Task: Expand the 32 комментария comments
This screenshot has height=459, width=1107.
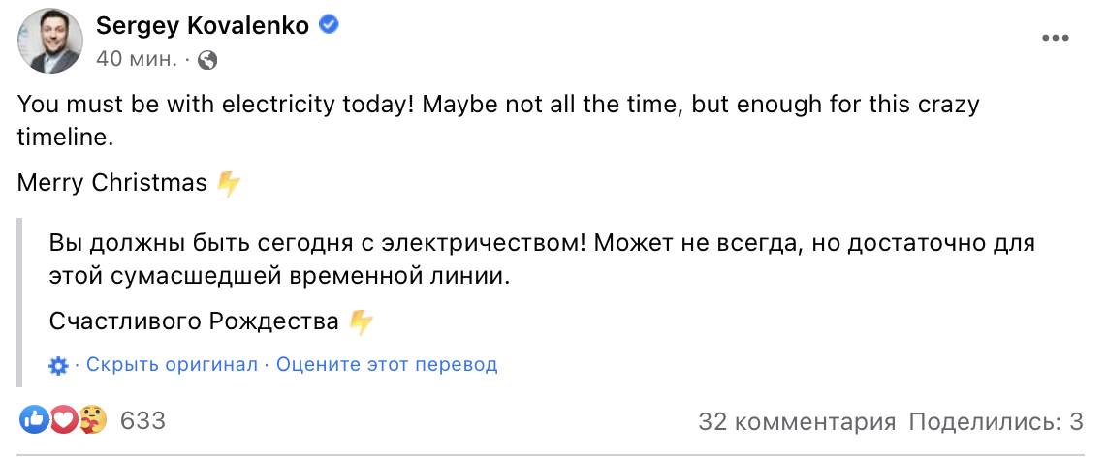Action: coord(796,421)
